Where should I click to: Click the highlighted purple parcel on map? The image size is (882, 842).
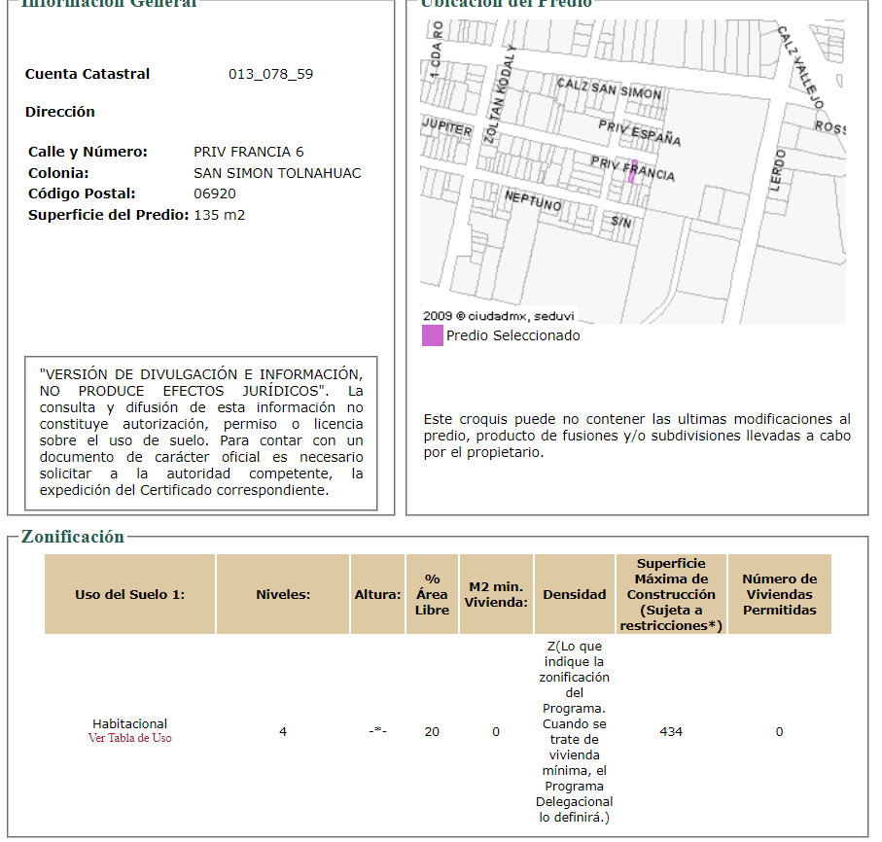coord(632,171)
